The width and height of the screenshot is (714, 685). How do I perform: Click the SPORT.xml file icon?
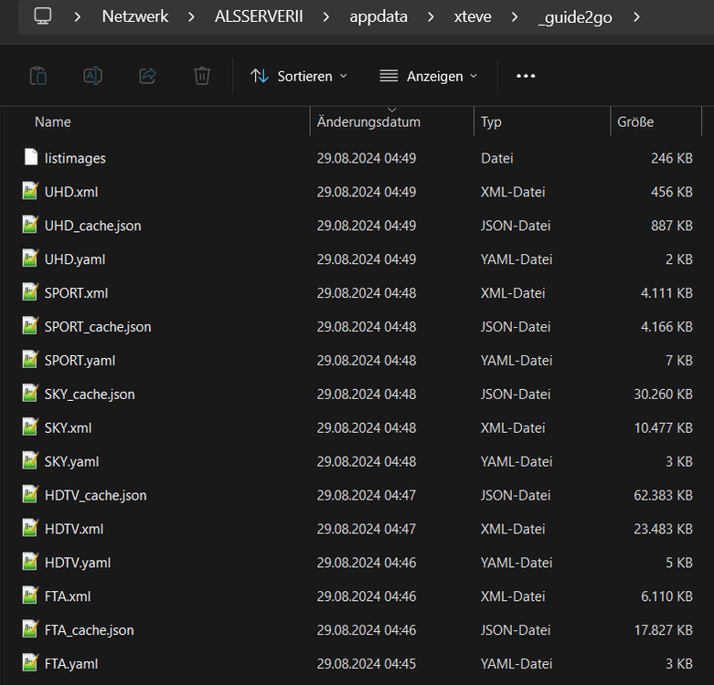coord(30,292)
